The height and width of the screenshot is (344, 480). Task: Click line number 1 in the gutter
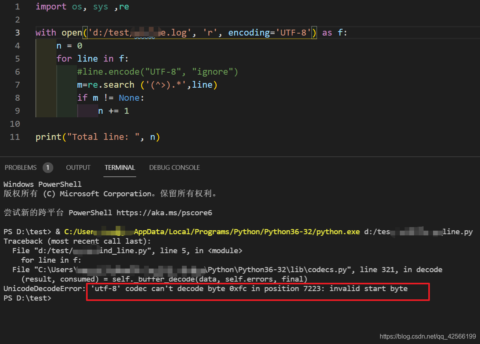point(17,7)
